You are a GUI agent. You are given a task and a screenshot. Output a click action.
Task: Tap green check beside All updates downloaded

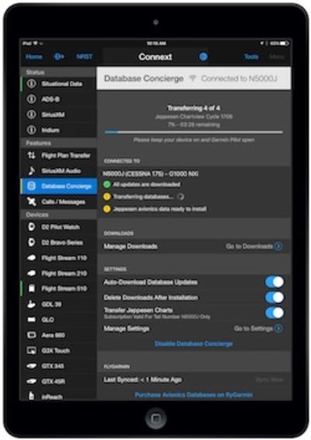point(107,184)
